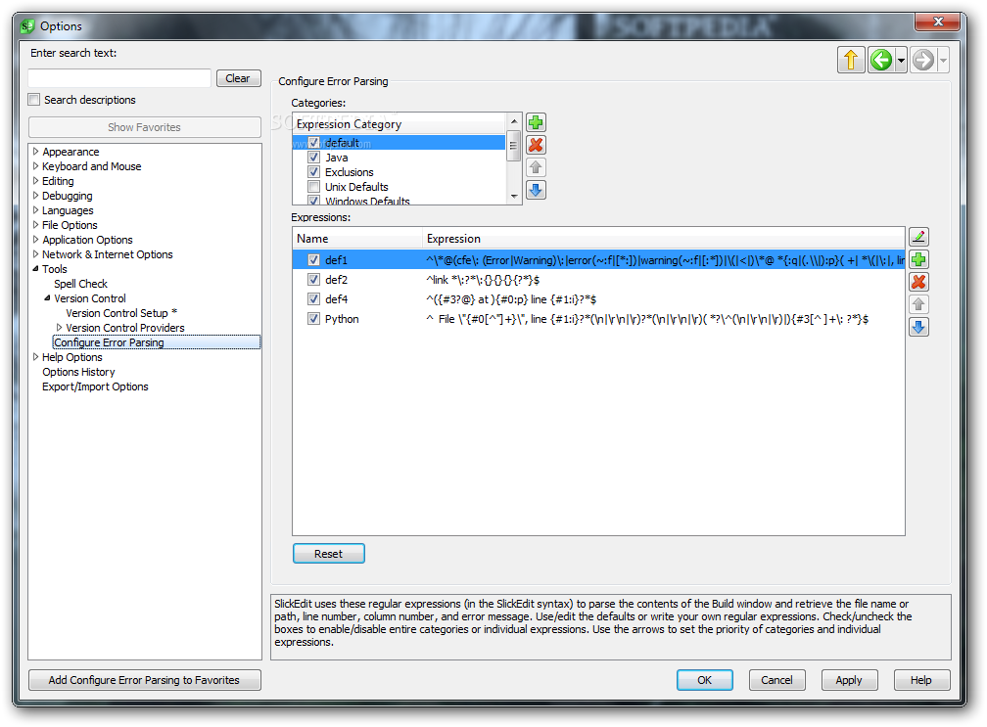This screenshot has height=727, width=987.
Task: Click the search text input field
Action: [119, 78]
